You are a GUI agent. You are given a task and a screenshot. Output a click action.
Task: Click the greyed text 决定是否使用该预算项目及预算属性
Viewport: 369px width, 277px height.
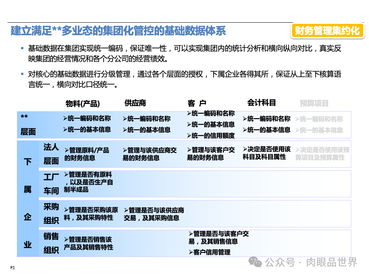coord(322,154)
